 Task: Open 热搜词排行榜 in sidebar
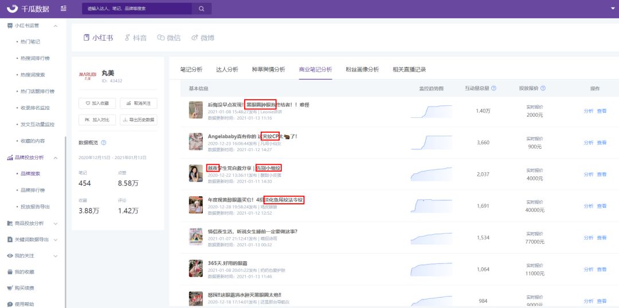35,58
